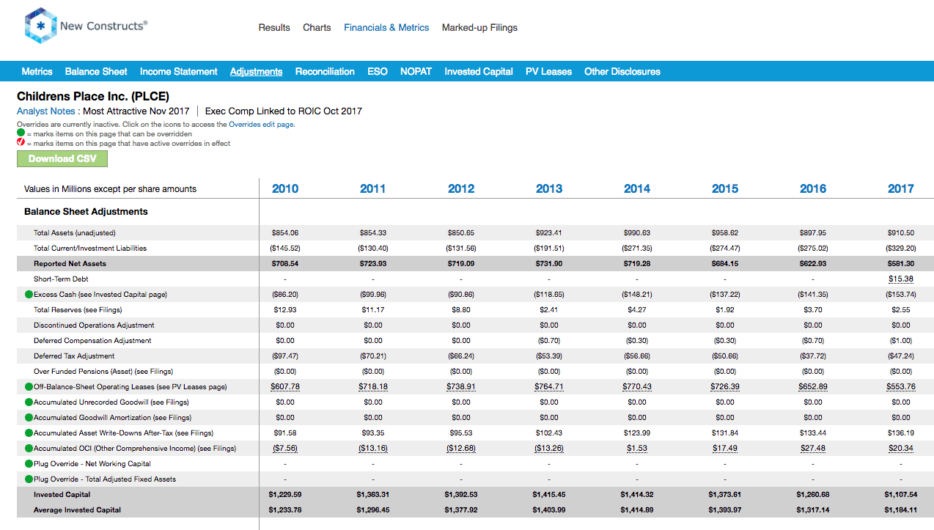
Task: Click the 2014 column header
Action: 637,189
